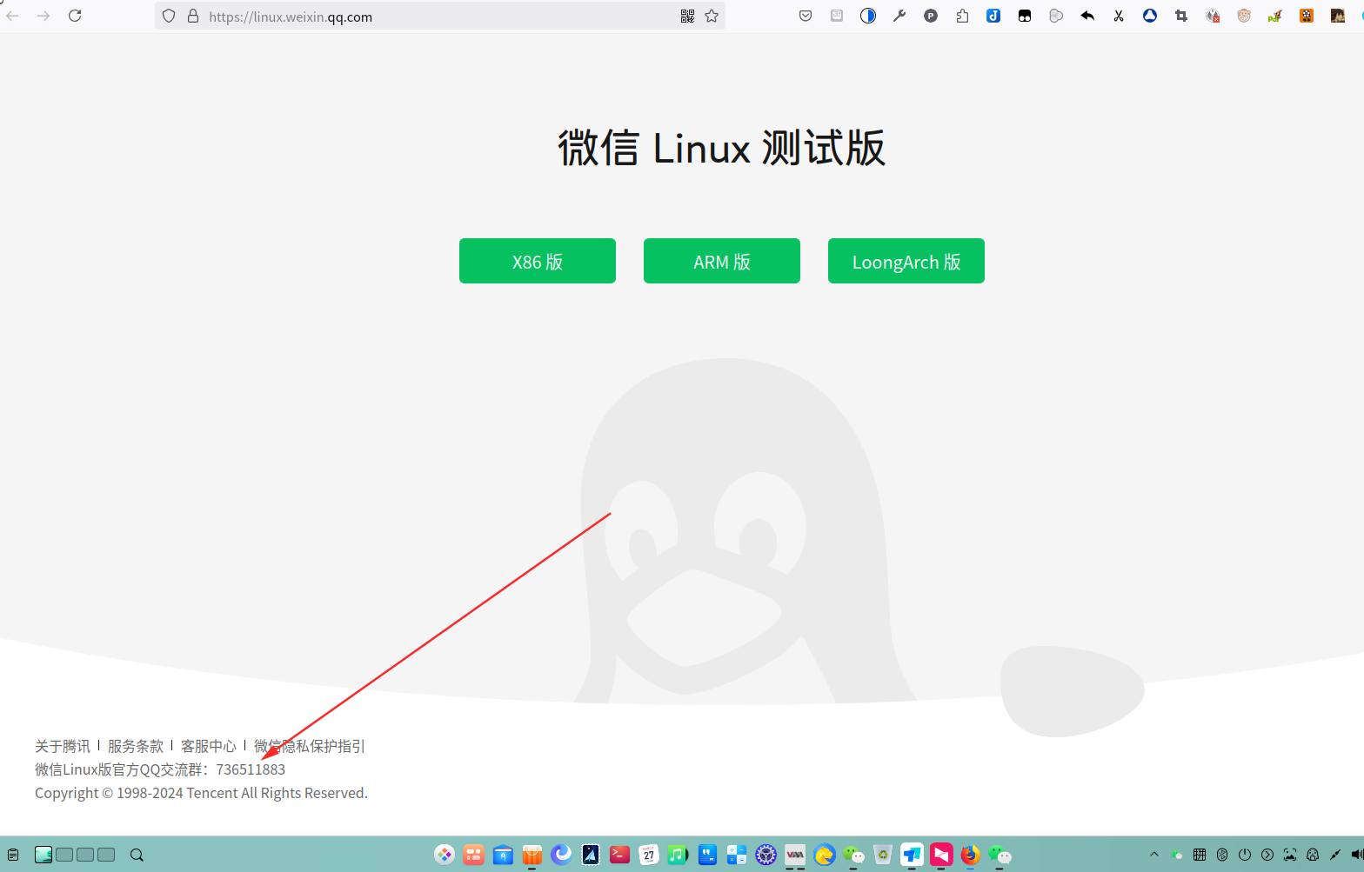Open the 微信隐私保护指引 link

click(310, 746)
